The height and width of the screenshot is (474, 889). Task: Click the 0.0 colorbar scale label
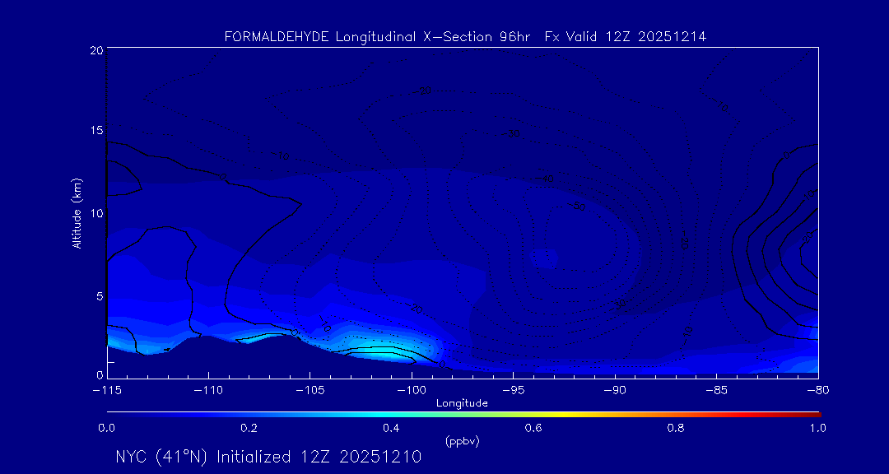tap(107, 428)
